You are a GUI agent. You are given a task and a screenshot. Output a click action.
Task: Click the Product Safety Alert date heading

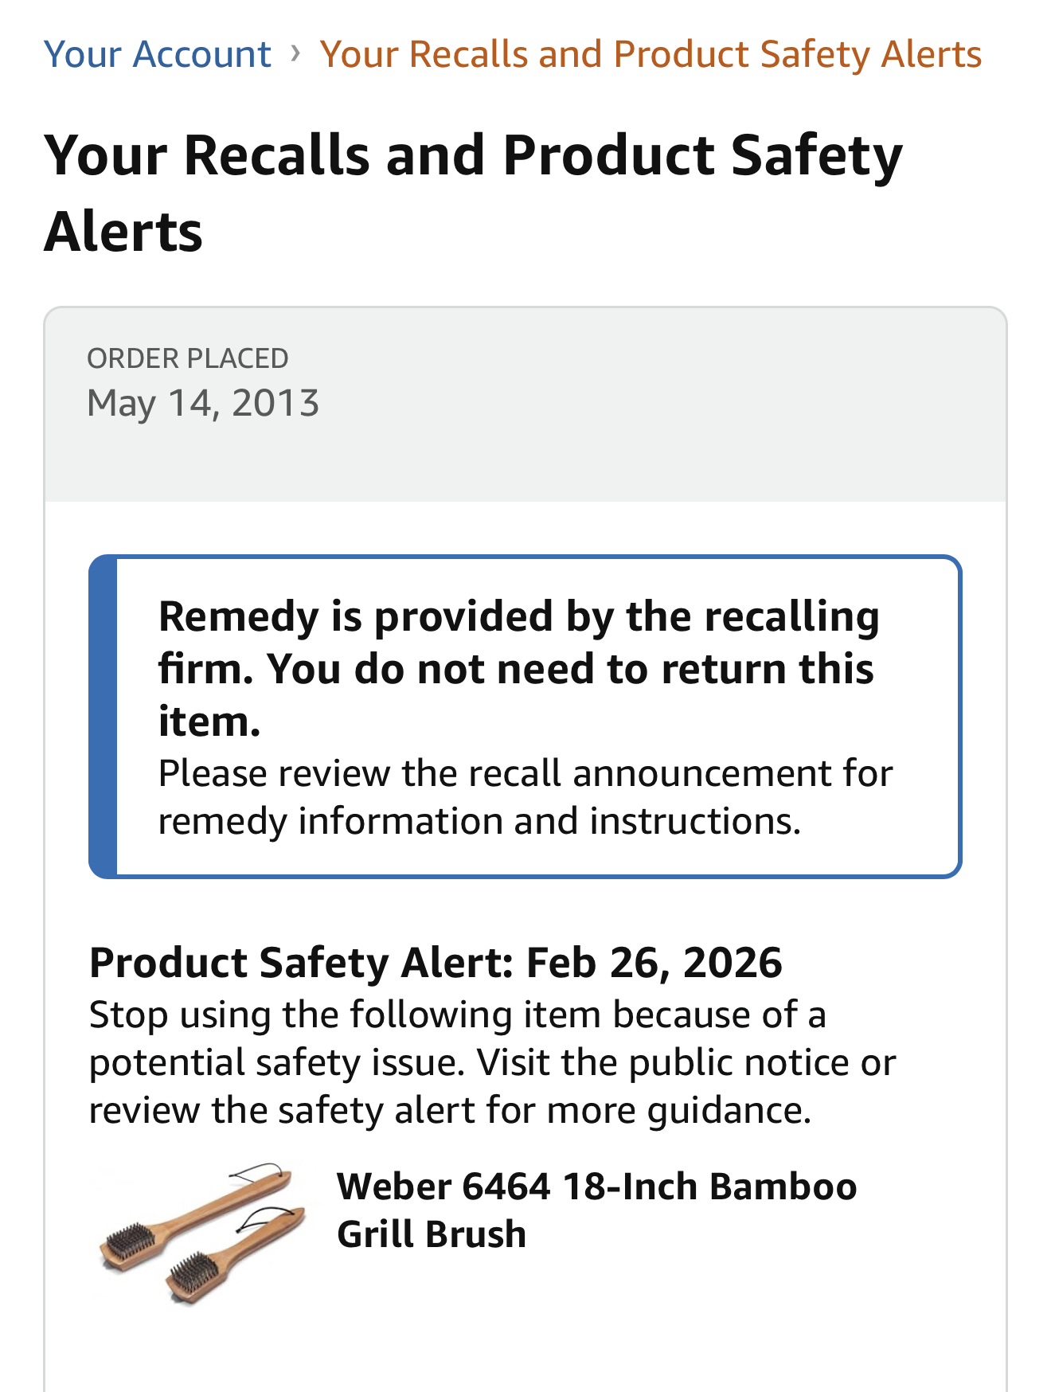436,962
